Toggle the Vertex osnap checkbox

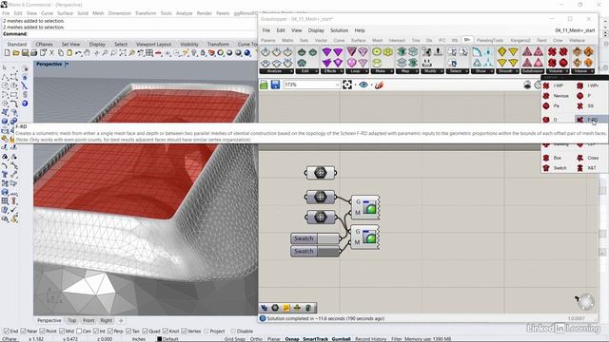[184, 332]
